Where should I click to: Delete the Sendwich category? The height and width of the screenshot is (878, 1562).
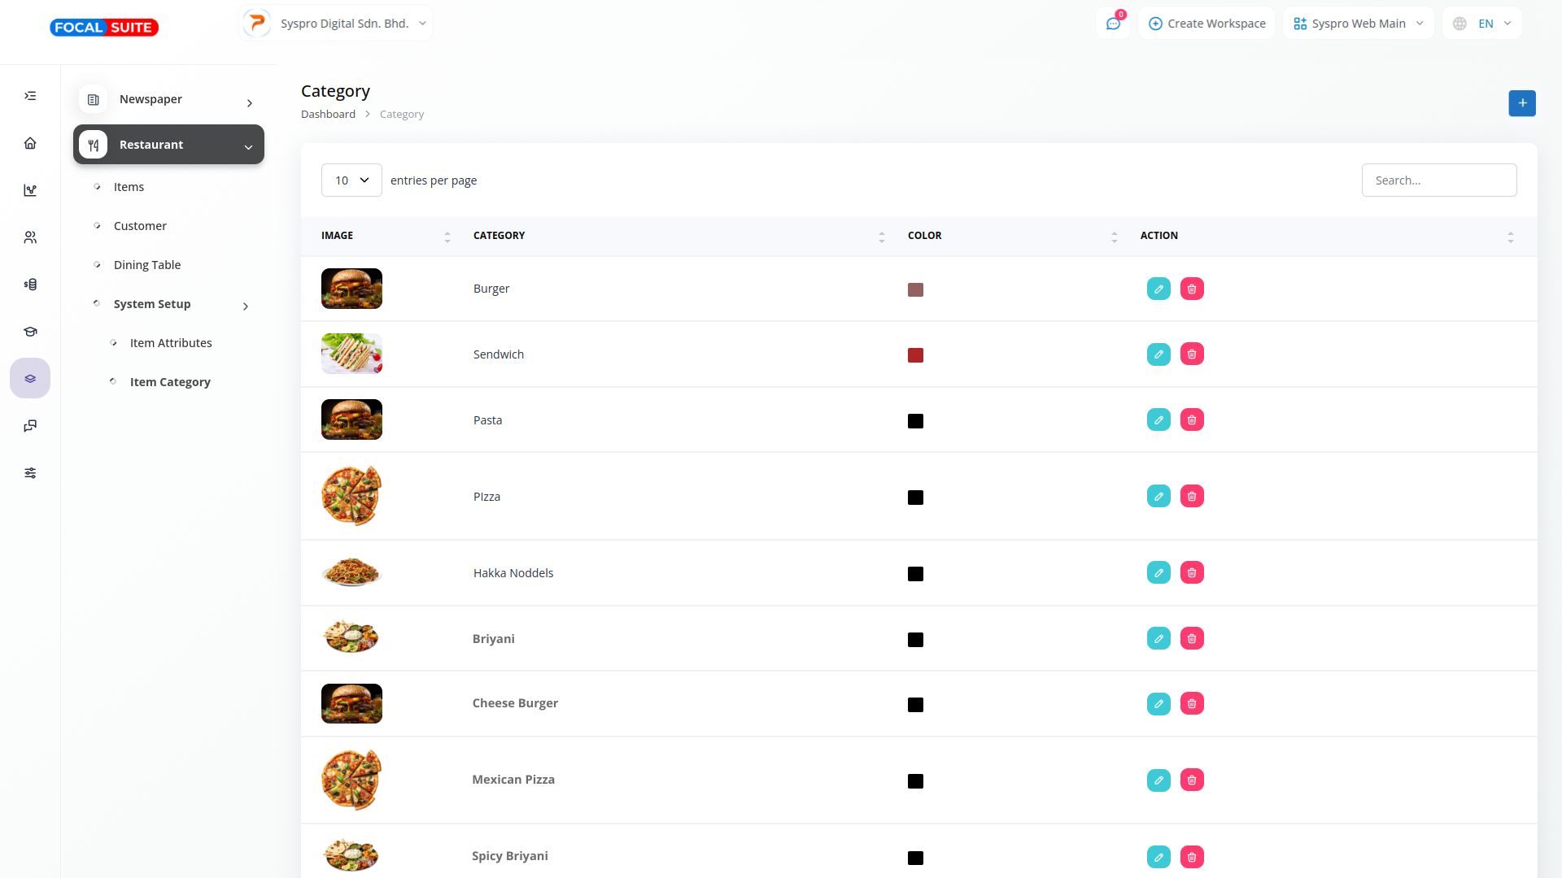pyautogui.click(x=1192, y=354)
